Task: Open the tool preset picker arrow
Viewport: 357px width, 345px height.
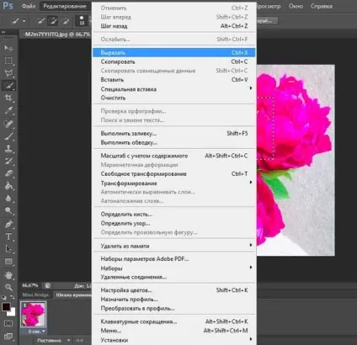Action: click(24, 21)
